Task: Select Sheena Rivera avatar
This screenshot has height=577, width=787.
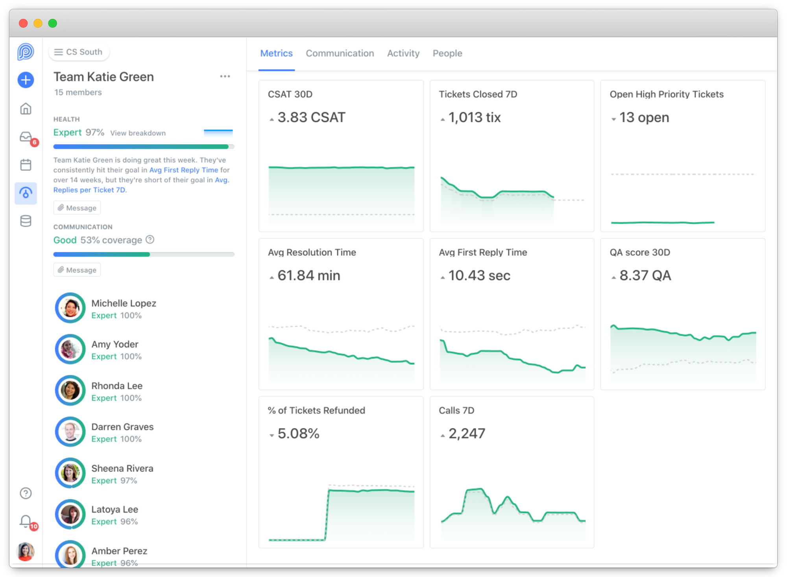Action: pos(70,473)
